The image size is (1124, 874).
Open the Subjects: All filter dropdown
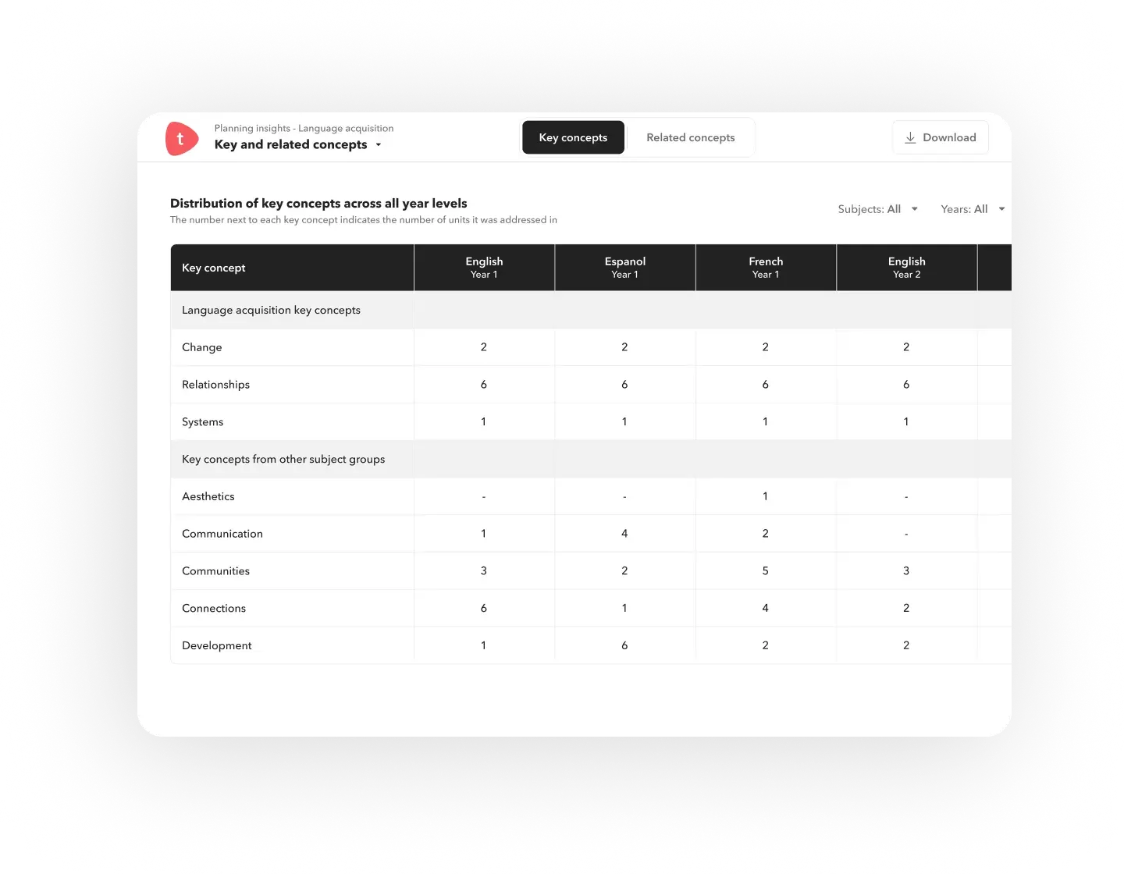877,208
